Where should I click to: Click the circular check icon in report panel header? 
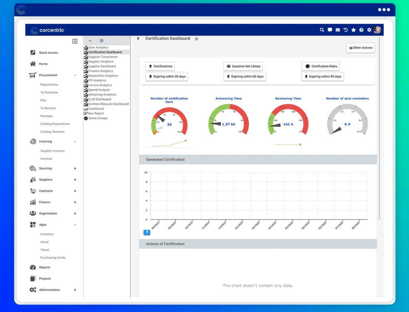coord(101,41)
